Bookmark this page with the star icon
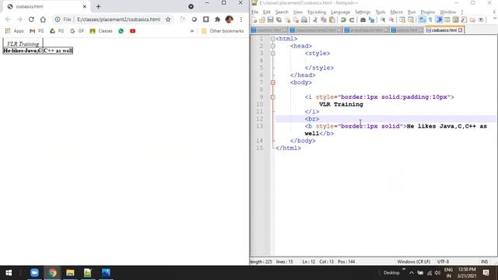 [x=168, y=19]
